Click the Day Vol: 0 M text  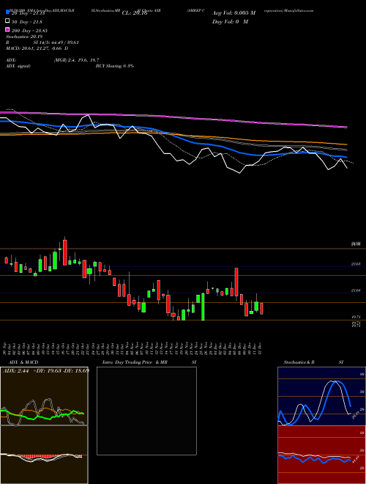point(230,21)
